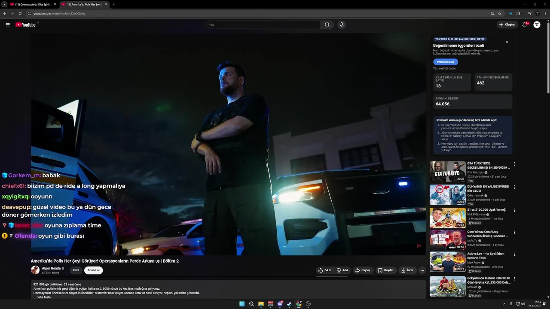Close the Amerika'da Polis tab

106,4
